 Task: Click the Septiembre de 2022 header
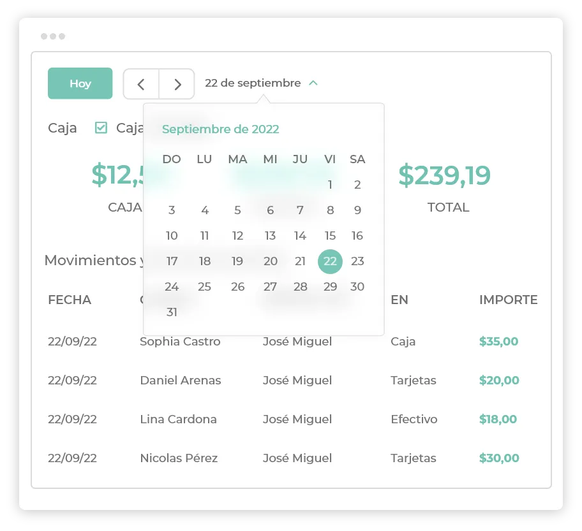[220, 129]
